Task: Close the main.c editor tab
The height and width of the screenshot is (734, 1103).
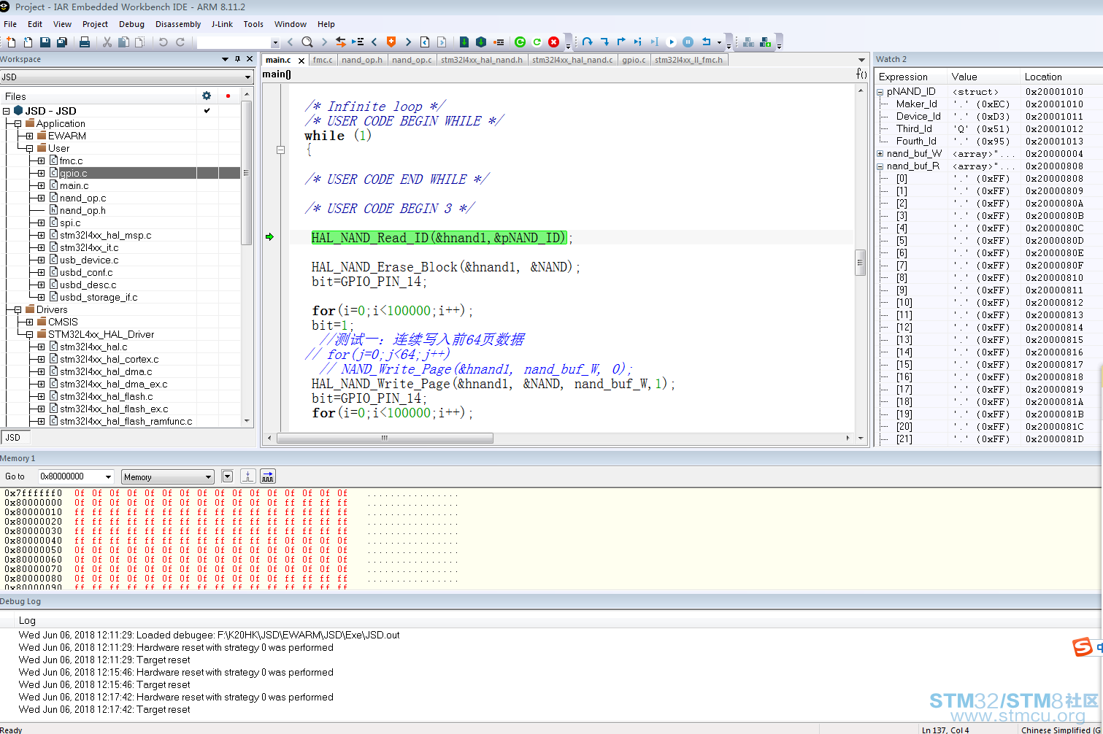Action: pyautogui.click(x=301, y=61)
